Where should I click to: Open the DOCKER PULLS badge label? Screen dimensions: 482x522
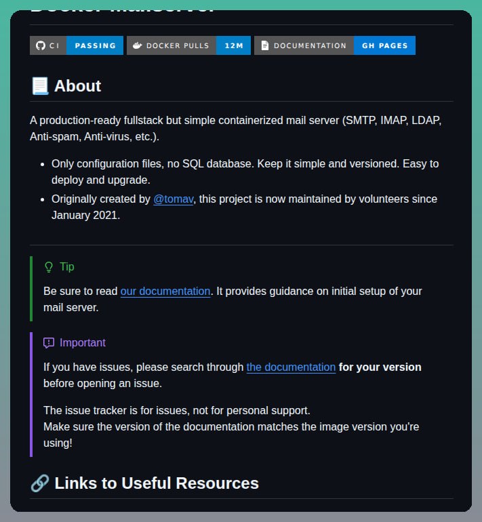[x=178, y=45]
